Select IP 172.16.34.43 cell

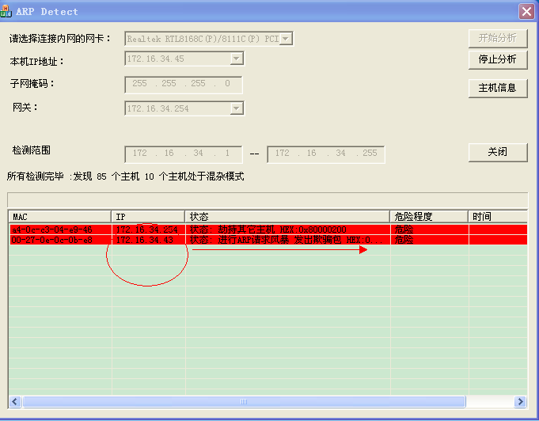click(x=149, y=240)
